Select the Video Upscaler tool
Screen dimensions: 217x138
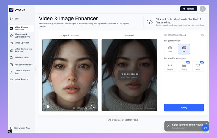click(x=22, y=43)
